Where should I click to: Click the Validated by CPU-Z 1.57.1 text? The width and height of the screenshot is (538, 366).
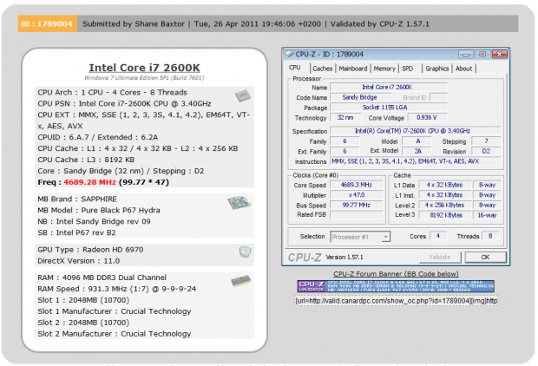tap(379, 24)
